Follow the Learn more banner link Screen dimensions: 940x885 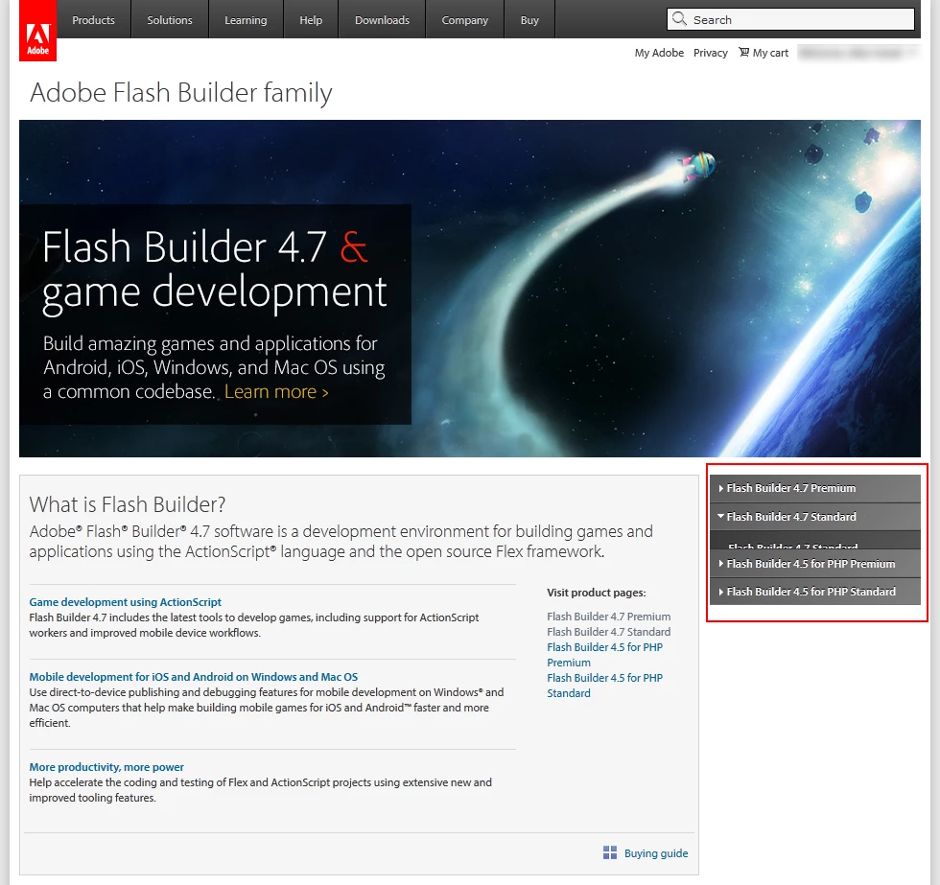(276, 391)
